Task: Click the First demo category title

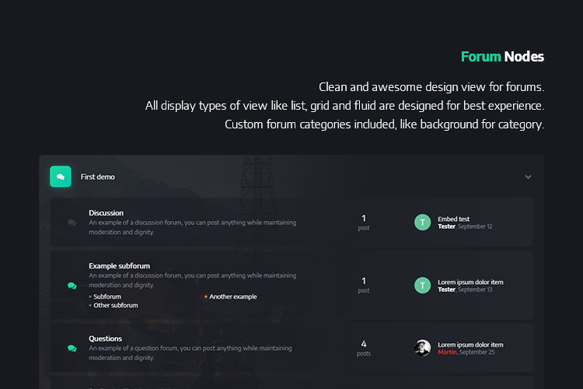Action: point(98,177)
